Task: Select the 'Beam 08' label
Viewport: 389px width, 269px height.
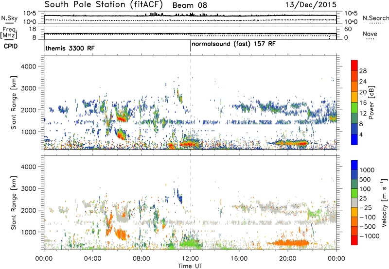Action: pyautogui.click(x=190, y=5)
